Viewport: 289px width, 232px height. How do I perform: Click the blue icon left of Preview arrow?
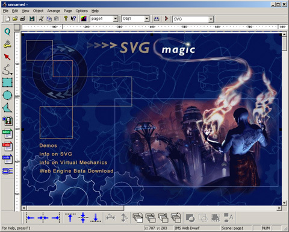pos(157,19)
